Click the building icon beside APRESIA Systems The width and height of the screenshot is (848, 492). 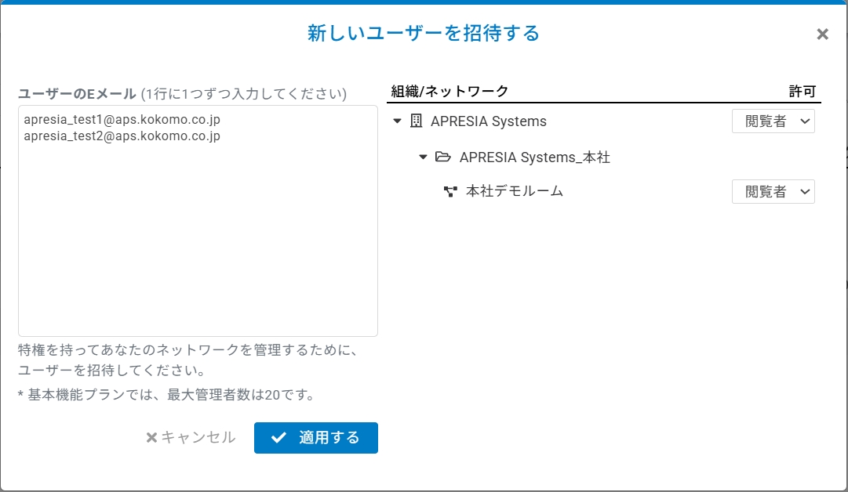point(416,121)
